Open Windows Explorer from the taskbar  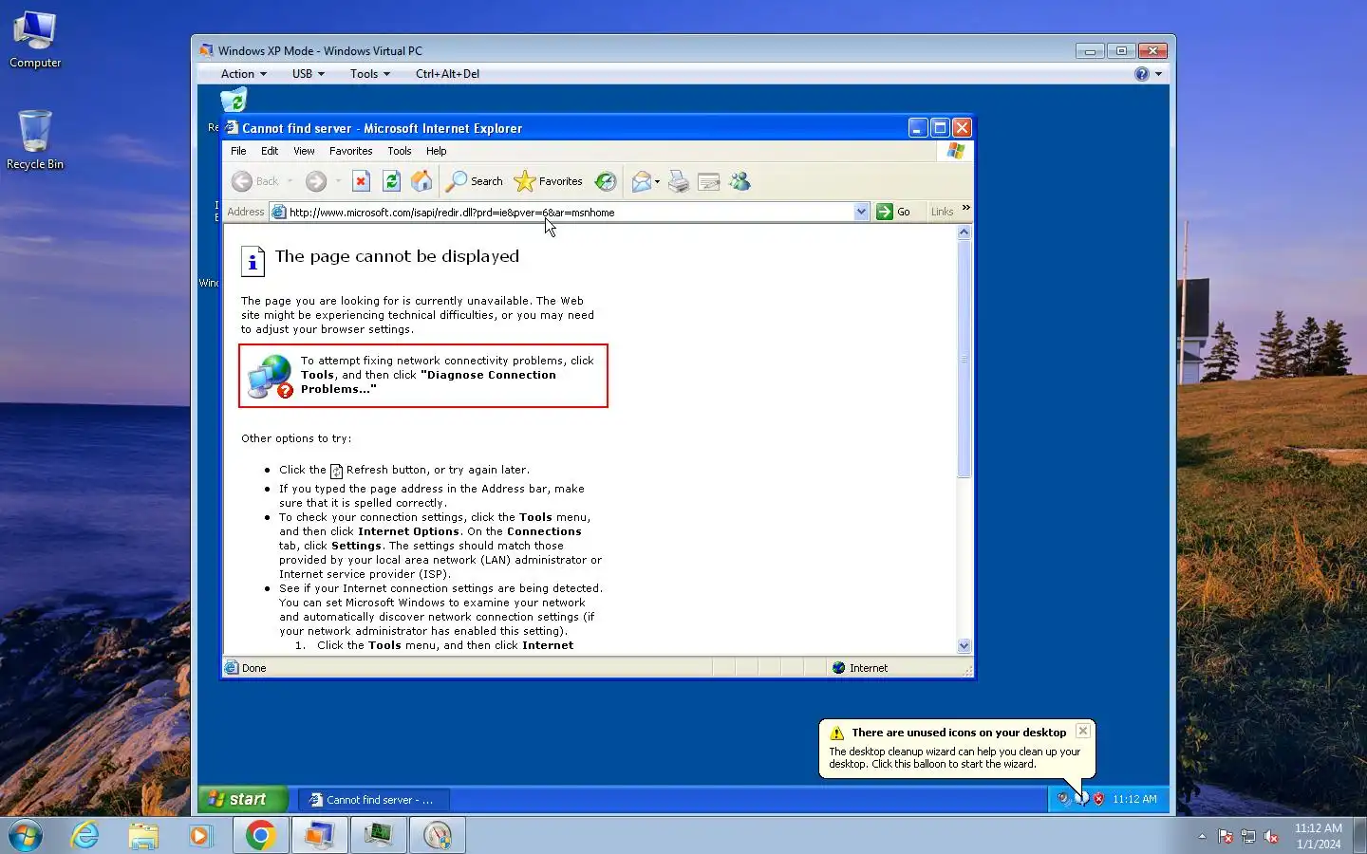(143, 836)
